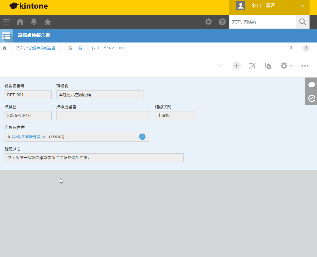Viewport: 317px width, 257px height.
Task: Open 設備点検報告書.pdf attachment link
Action: point(30,137)
